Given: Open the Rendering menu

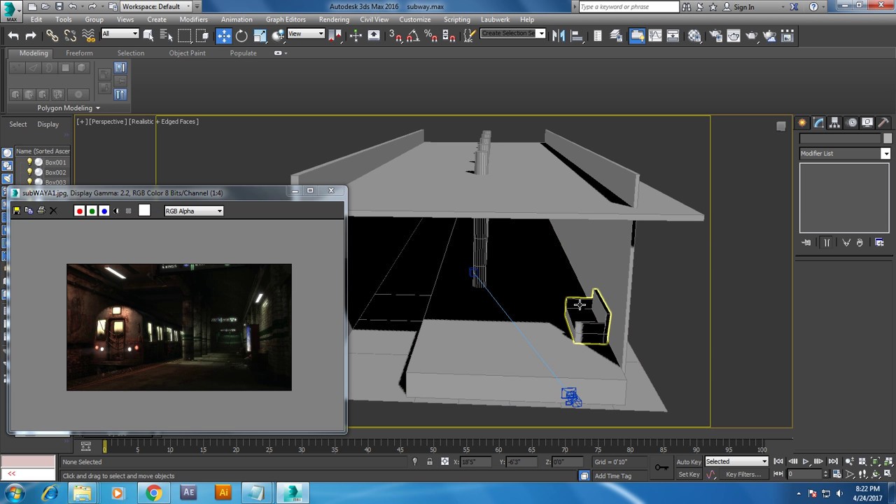Looking at the screenshot, I should (334, 20).
